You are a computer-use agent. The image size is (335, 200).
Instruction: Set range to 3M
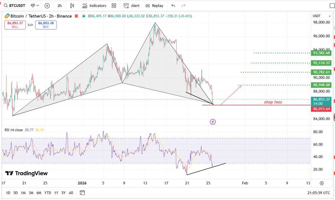pyautogui.click(x=31, y=192)
